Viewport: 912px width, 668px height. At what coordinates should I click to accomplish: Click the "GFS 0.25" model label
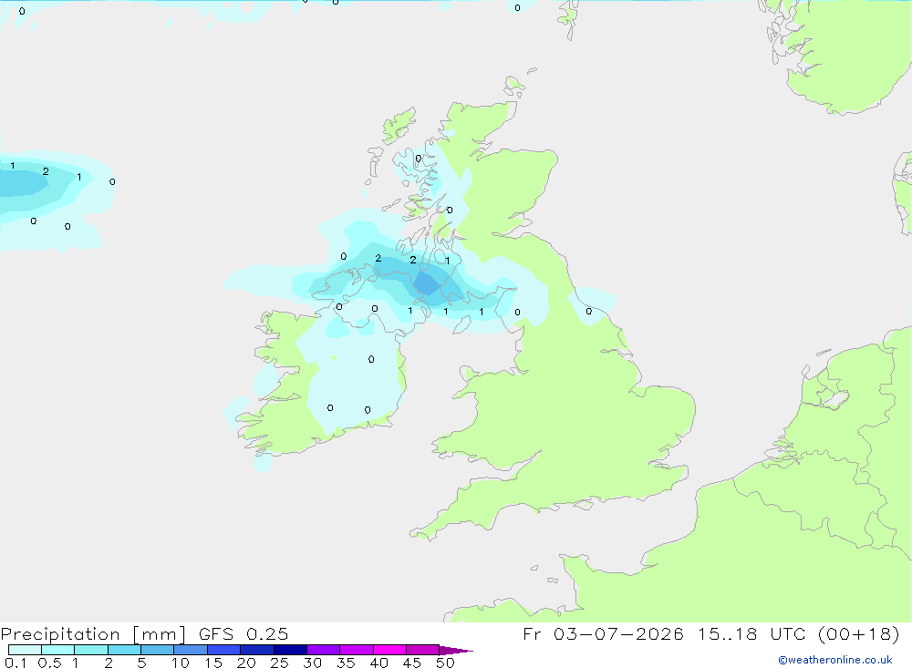tap(244, 633)
